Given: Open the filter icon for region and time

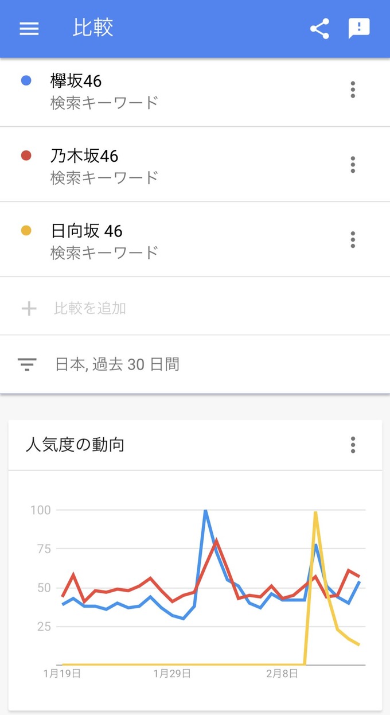Looking at the screenshot, I should (27, 364).
